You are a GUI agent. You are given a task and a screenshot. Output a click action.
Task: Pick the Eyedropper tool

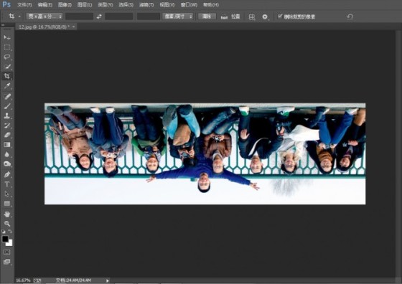coord(7,86)
